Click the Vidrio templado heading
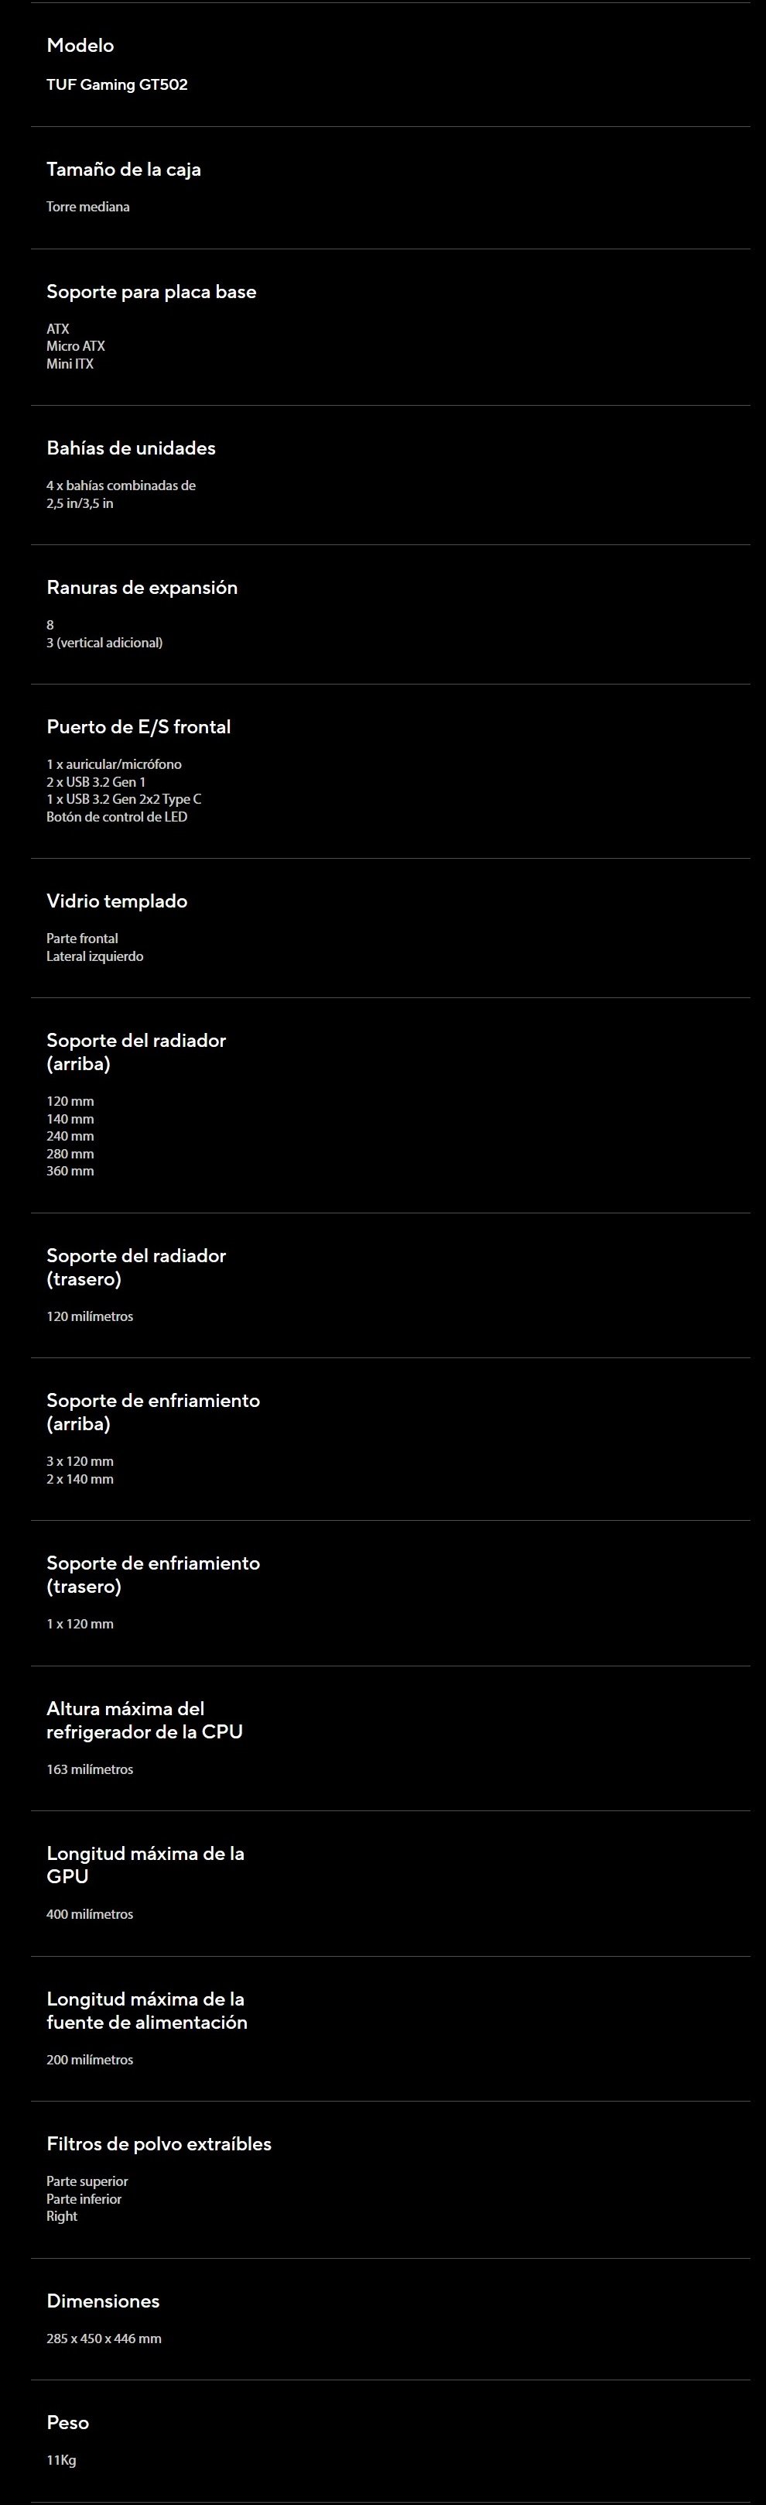The height and width of the screenshot is (2505, 766). point(117,901)
